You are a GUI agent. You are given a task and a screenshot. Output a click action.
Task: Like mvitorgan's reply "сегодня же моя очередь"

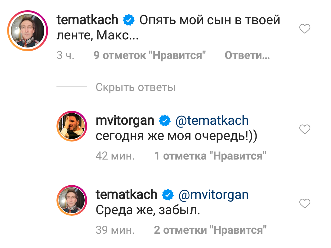[305, 129]
